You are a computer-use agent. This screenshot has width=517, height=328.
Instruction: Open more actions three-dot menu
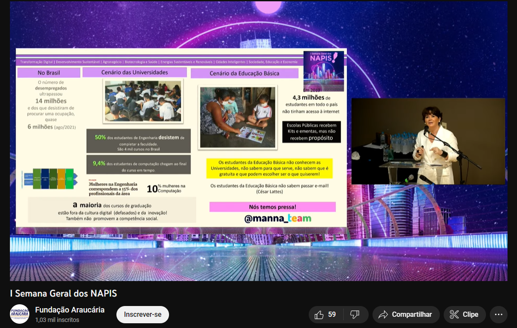point(498,315)
